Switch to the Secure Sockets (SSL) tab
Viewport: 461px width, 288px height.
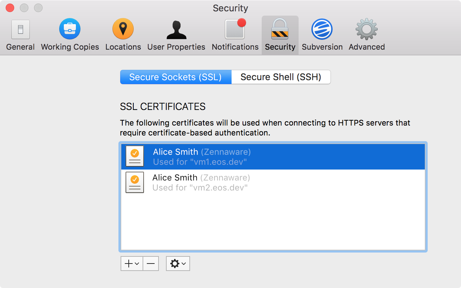coord(176,77)
